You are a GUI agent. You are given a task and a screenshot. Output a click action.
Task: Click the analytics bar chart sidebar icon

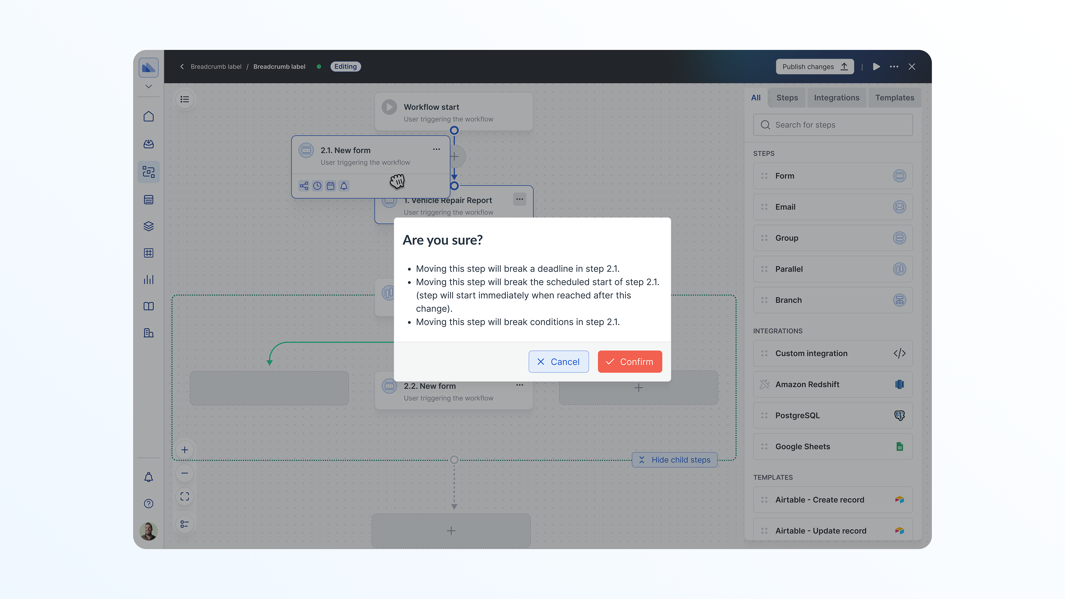tap(148, 280)
